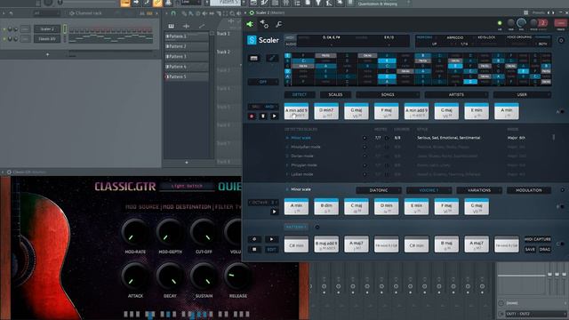The width and height of the screenshot is (569, 320).
Task: Click the green plugin input arrow icon
Action: 250,24
